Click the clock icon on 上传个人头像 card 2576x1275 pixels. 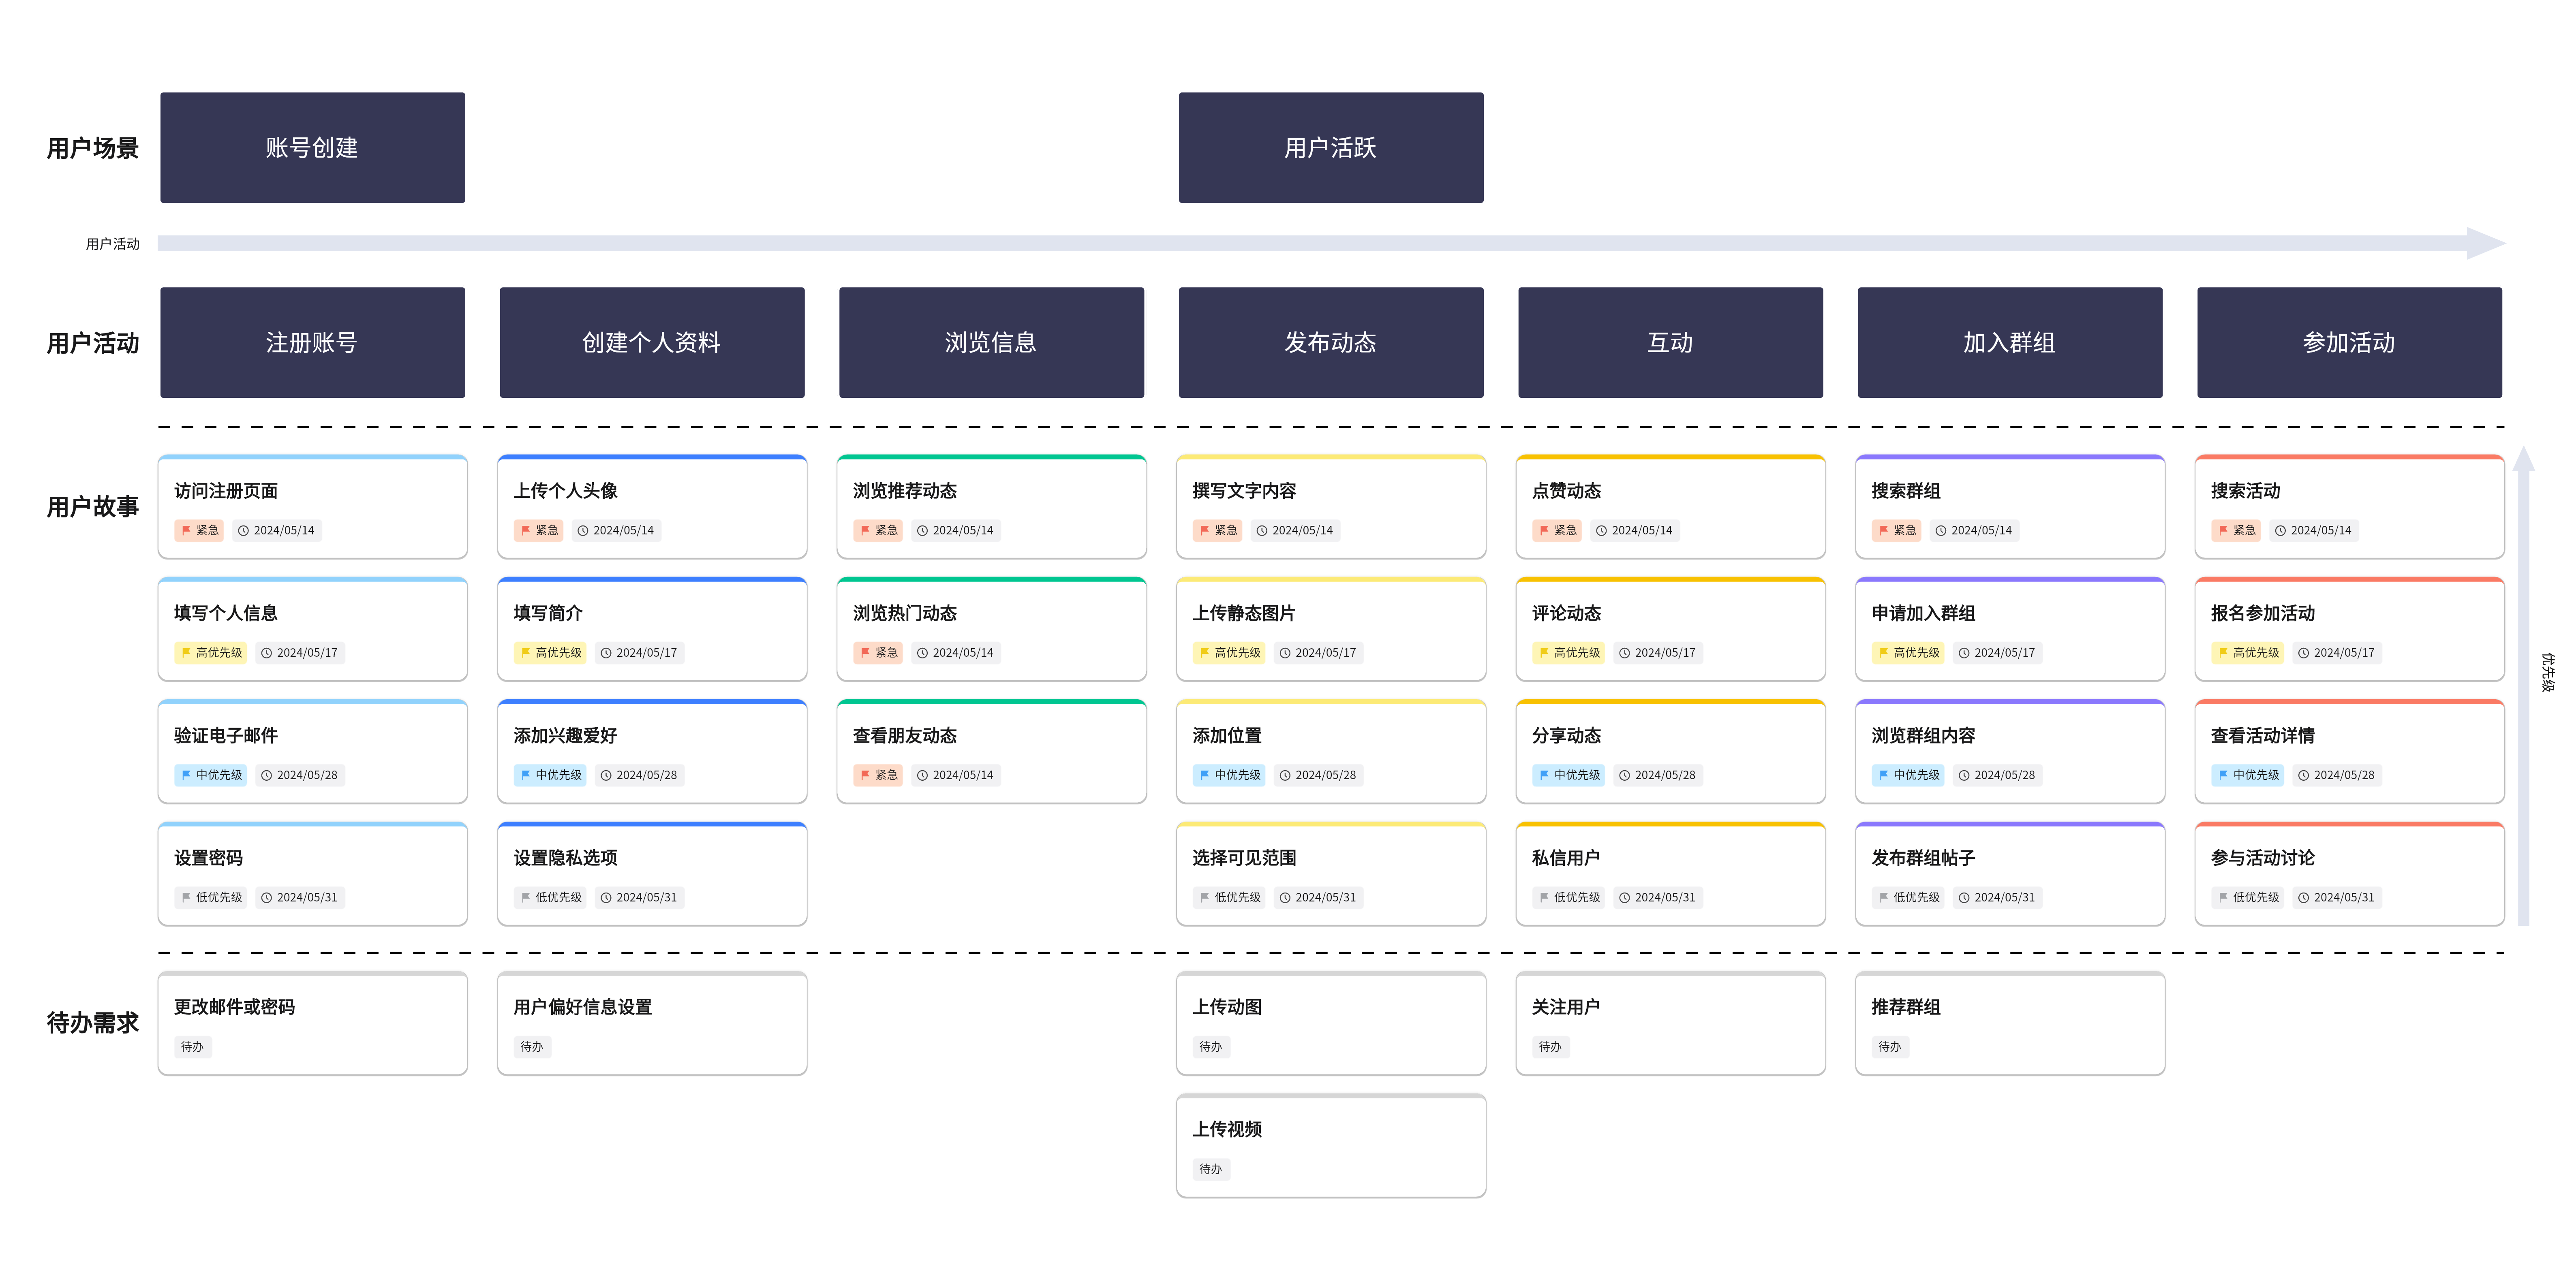(x=583, y=531)
